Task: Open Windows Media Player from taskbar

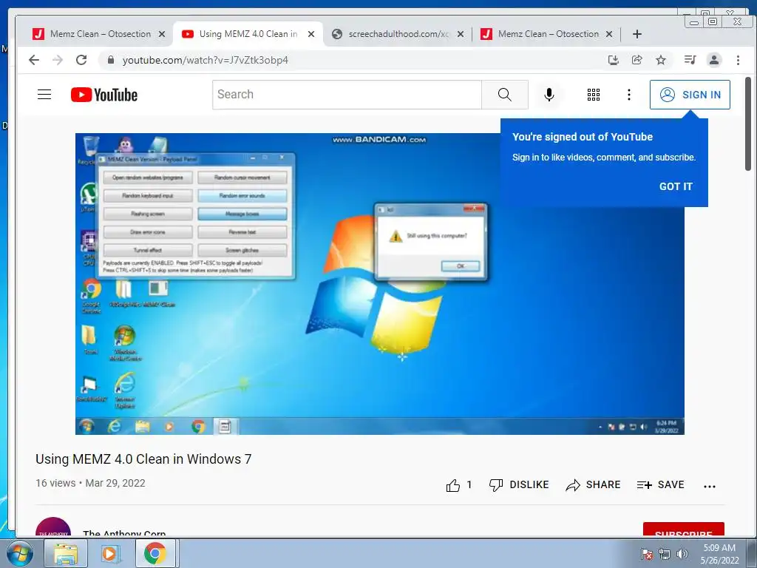Action: click(110, 553)
